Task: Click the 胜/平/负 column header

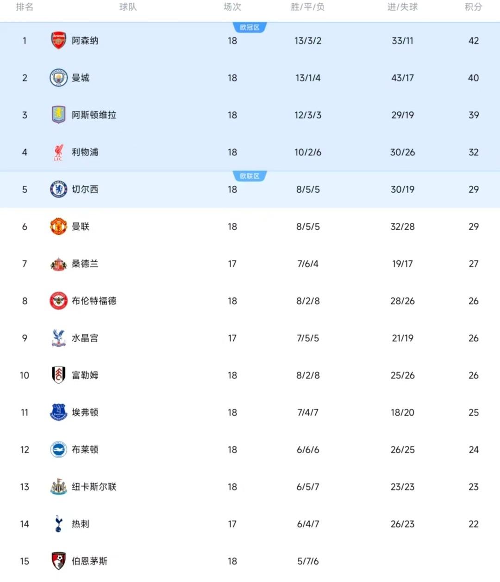Action: [308, 7]
